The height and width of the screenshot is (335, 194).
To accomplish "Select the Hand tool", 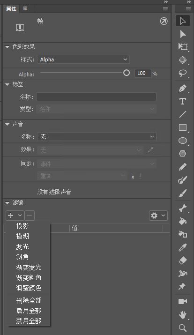I will 183,315.
